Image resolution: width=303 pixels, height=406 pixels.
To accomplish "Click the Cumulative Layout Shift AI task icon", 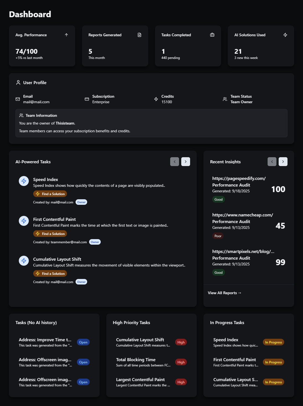I will click(x=24, y=260).
